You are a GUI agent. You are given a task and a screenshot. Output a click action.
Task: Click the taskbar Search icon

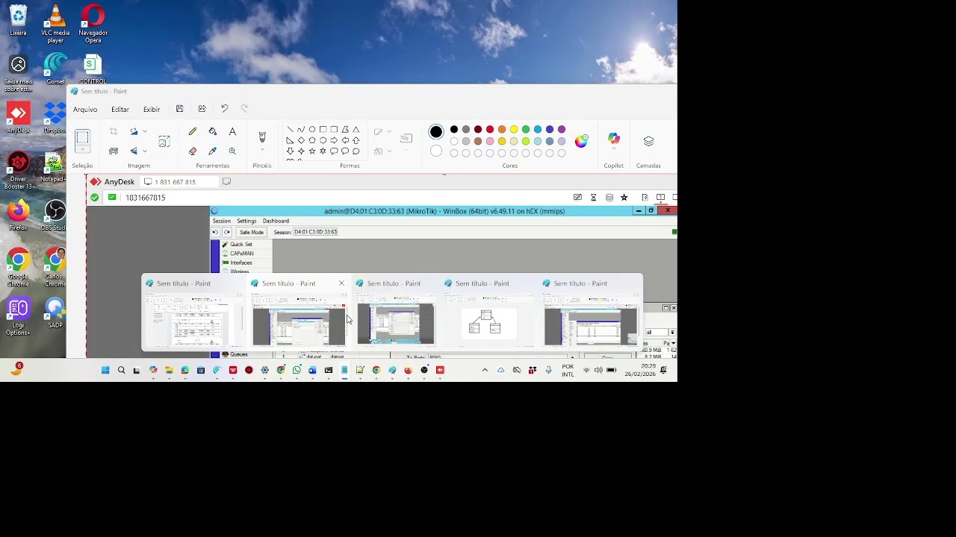pos(121,370)
